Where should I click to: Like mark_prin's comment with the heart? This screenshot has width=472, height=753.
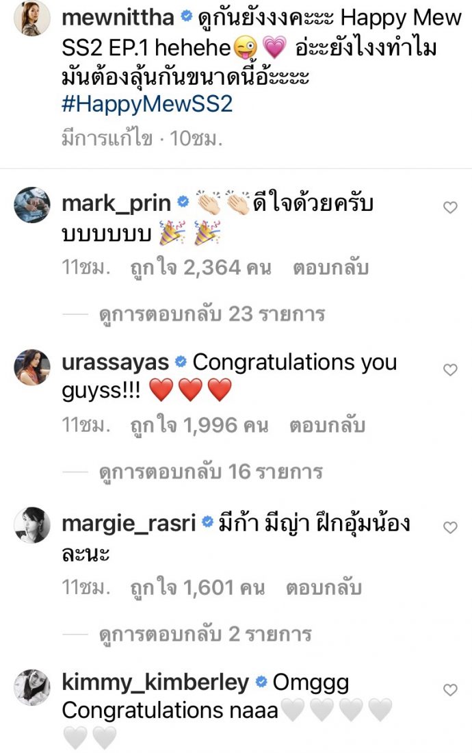coord(450,207)
